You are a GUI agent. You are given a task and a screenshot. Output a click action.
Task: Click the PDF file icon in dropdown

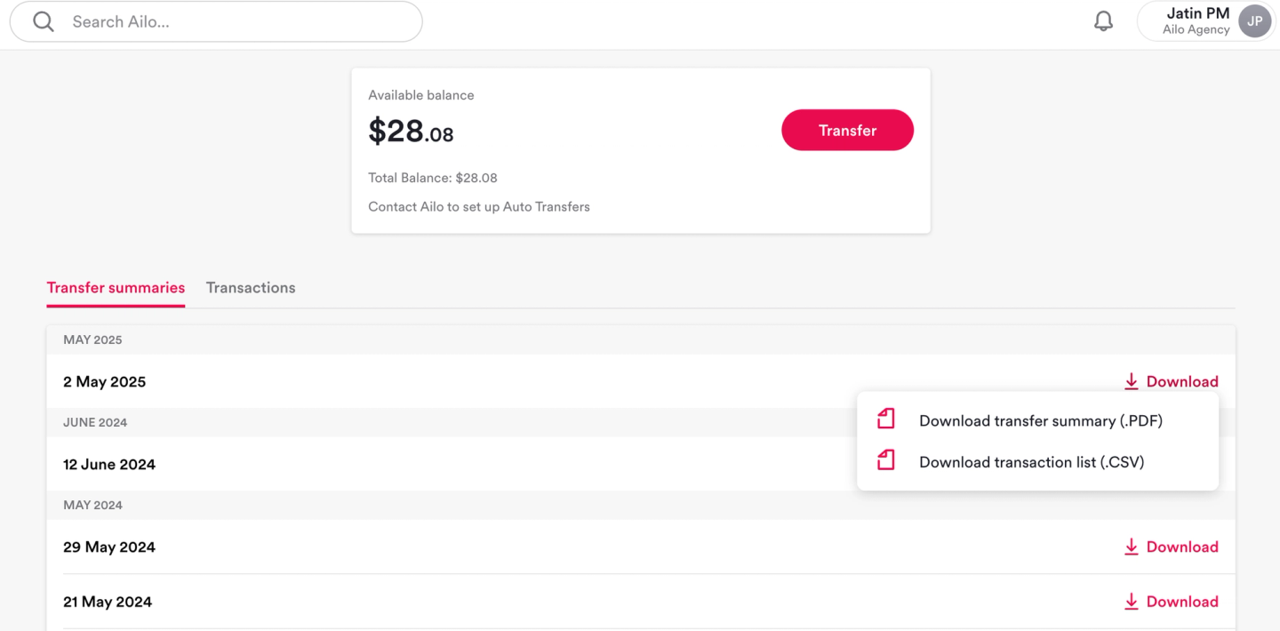tap(886, 419)
